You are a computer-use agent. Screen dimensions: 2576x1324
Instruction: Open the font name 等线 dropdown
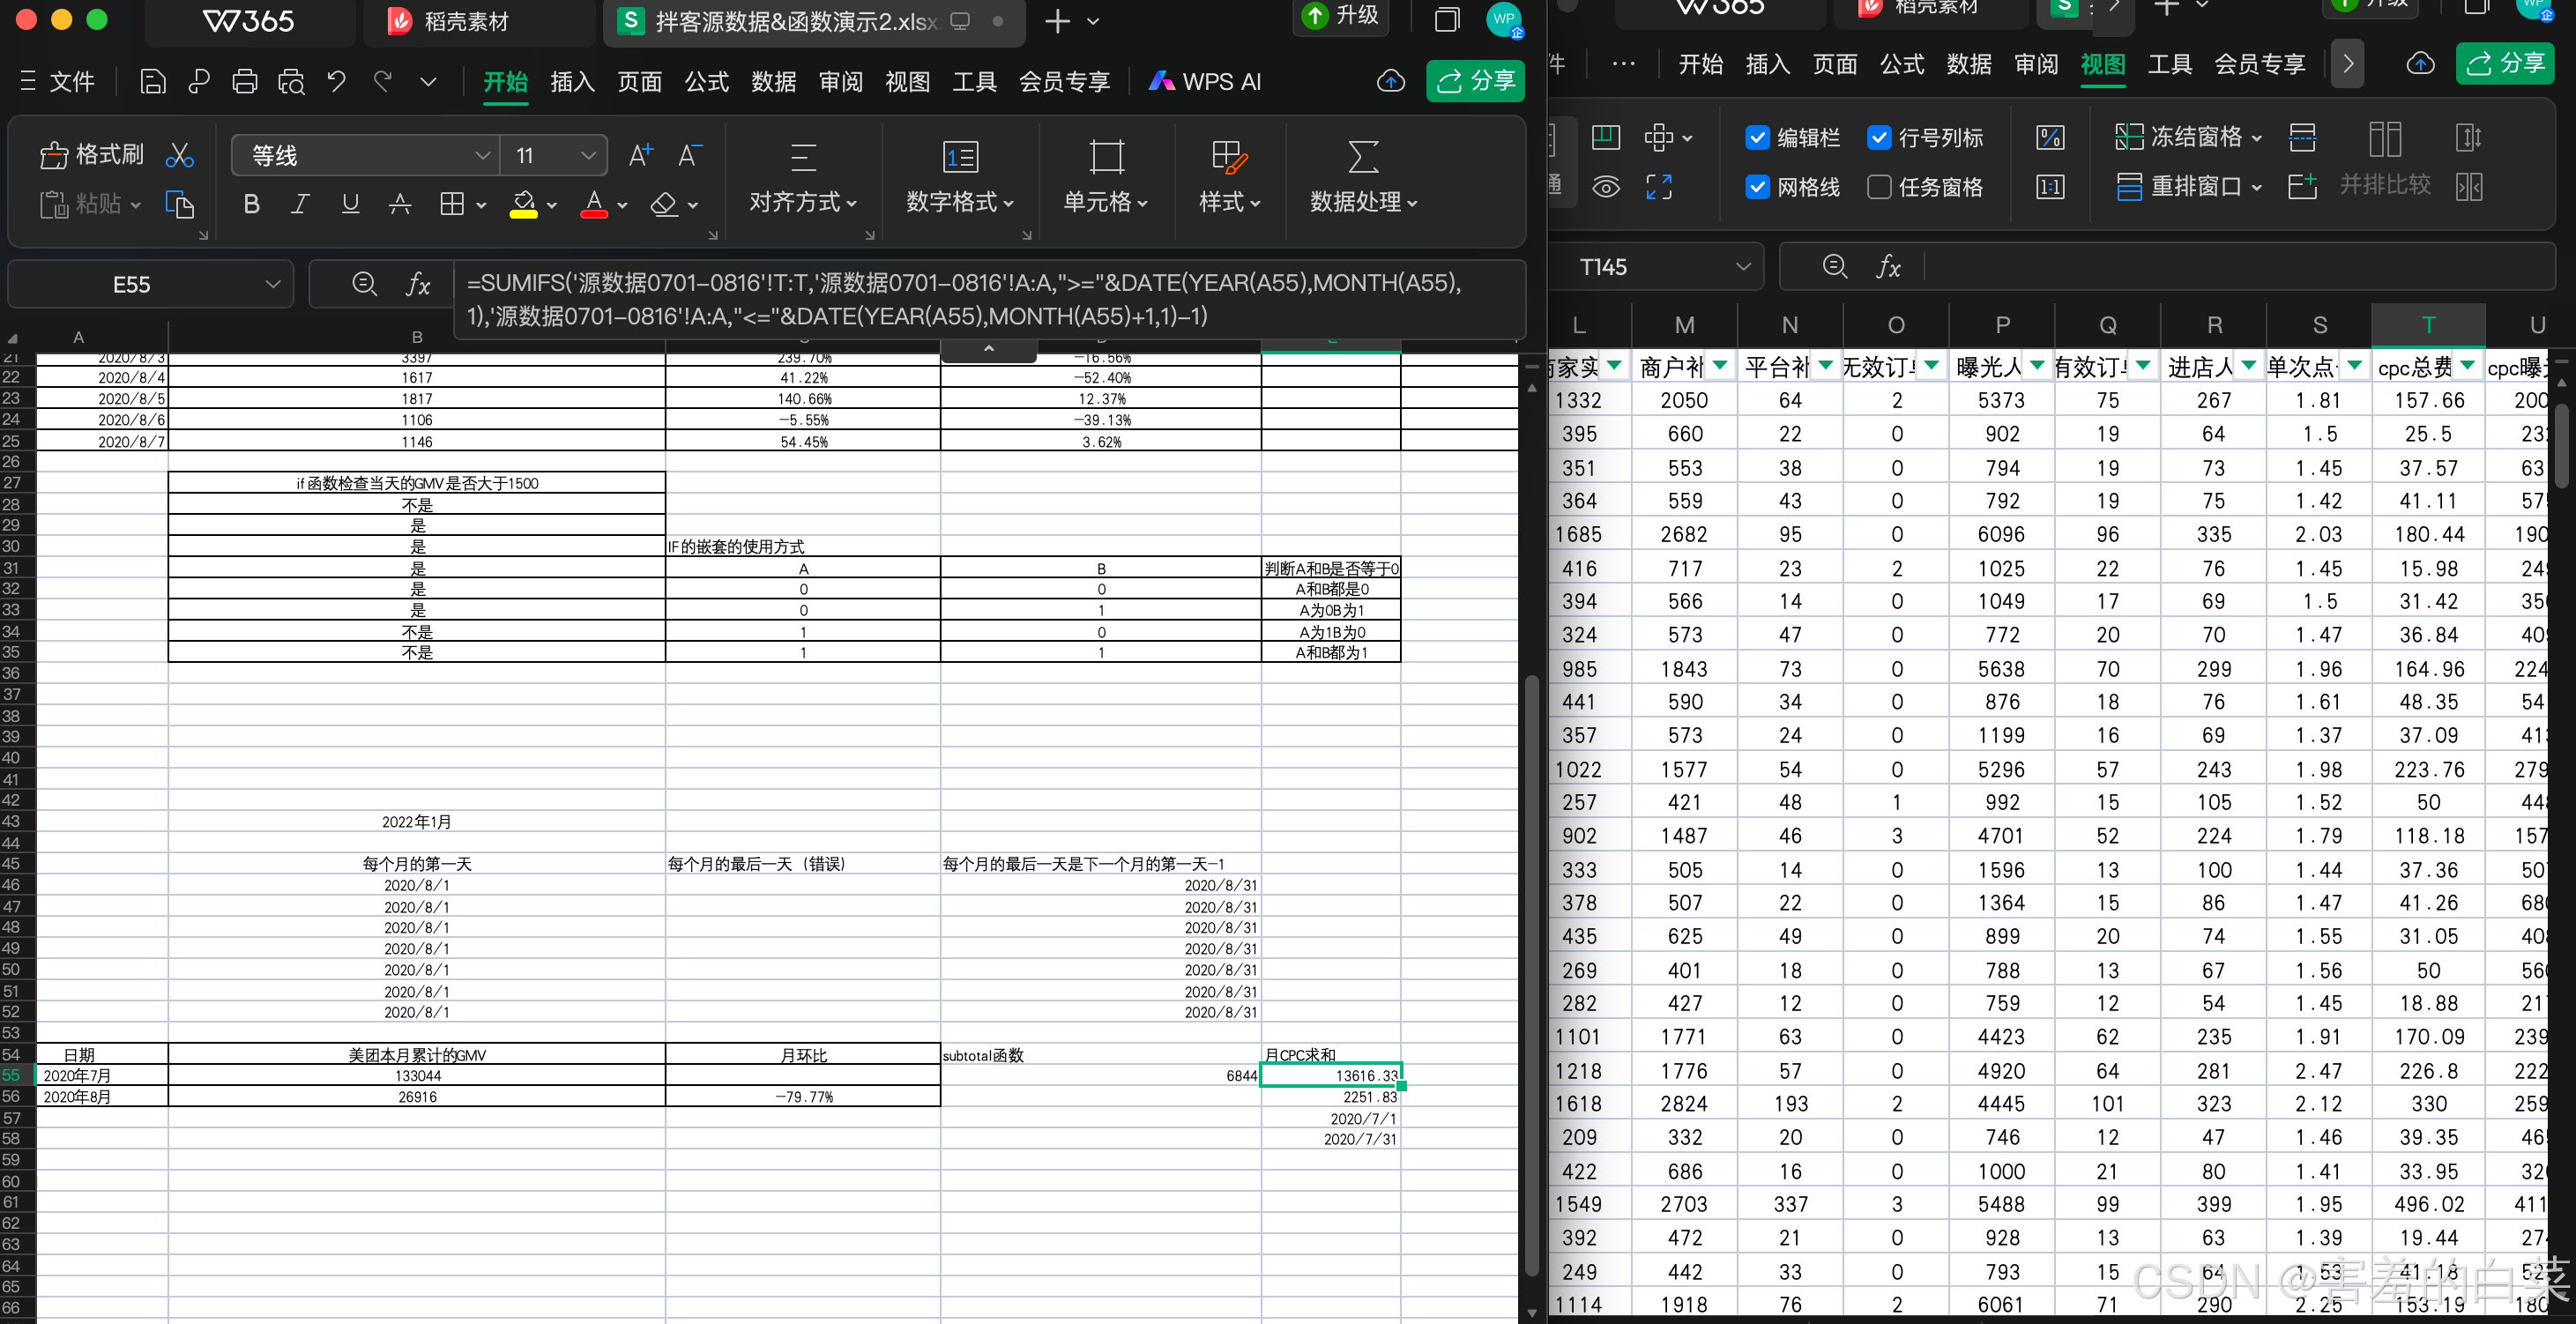(x=482, y=155)
